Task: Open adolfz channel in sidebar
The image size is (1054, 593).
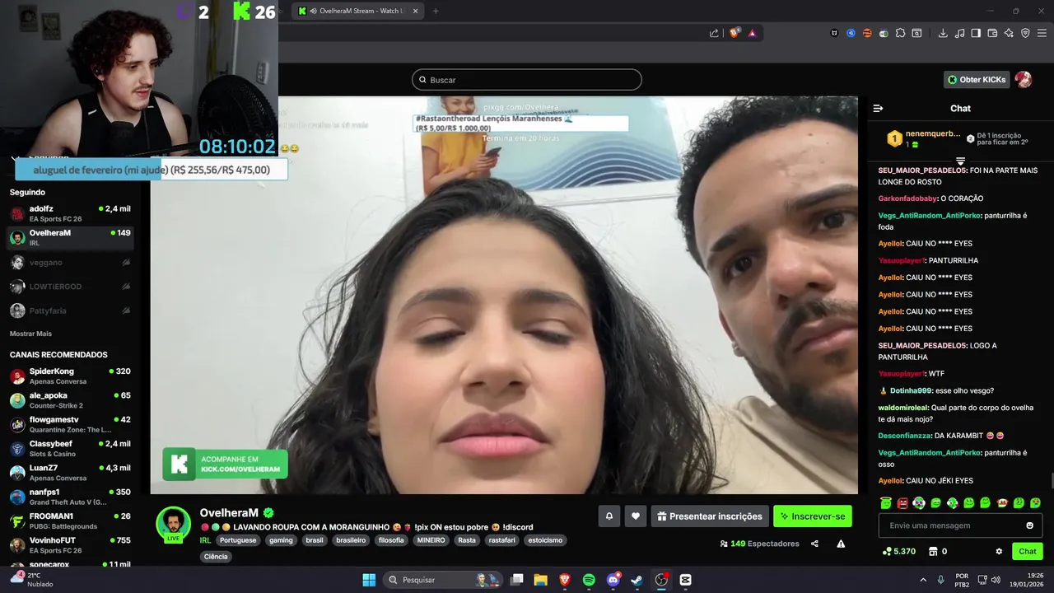Action: coord(70,213)
